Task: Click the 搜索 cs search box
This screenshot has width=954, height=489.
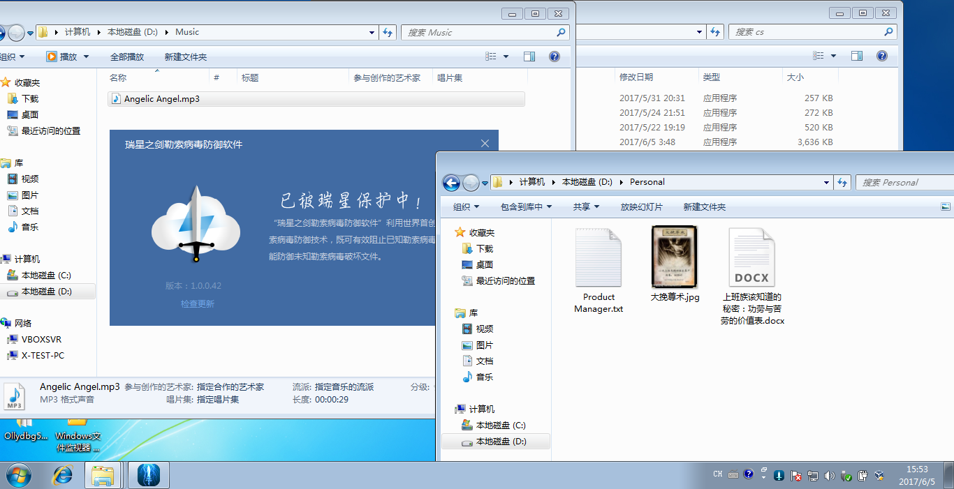Action: 812,32
